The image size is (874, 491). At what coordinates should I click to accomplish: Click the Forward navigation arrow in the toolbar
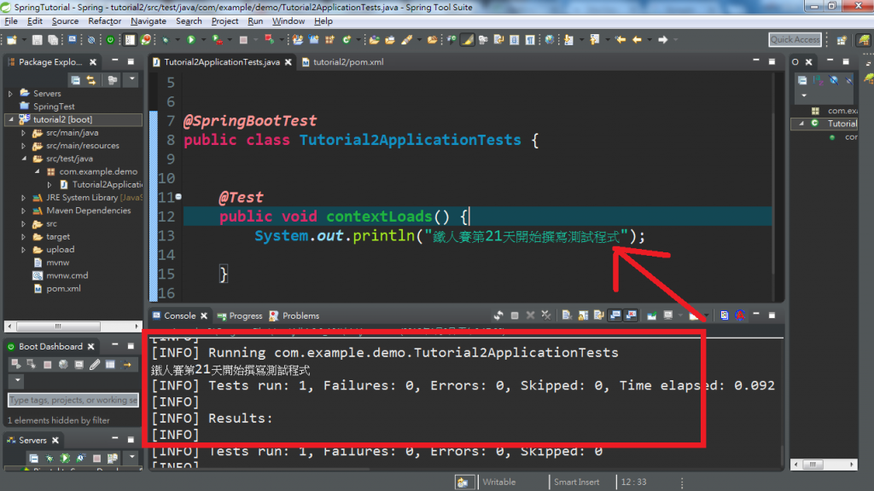pyautogui.click(x=662, y=39)
